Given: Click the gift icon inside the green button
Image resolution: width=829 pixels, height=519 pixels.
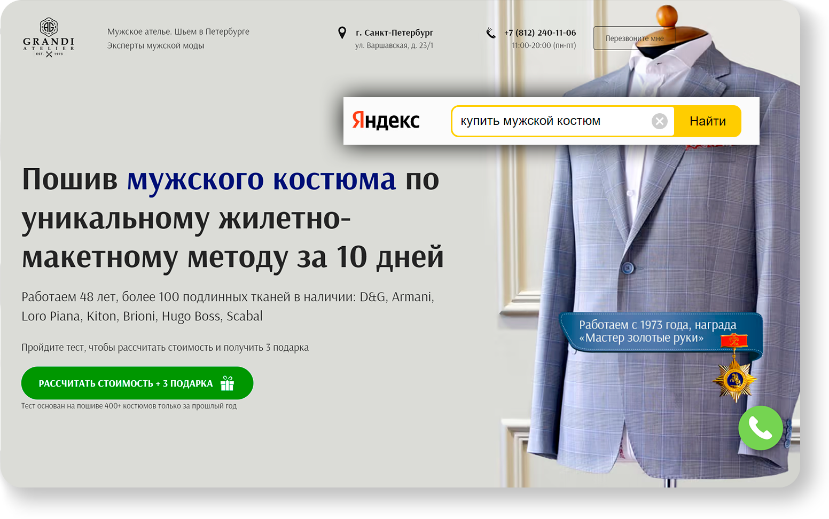Looking at the screenshot, I should point(228,383).
